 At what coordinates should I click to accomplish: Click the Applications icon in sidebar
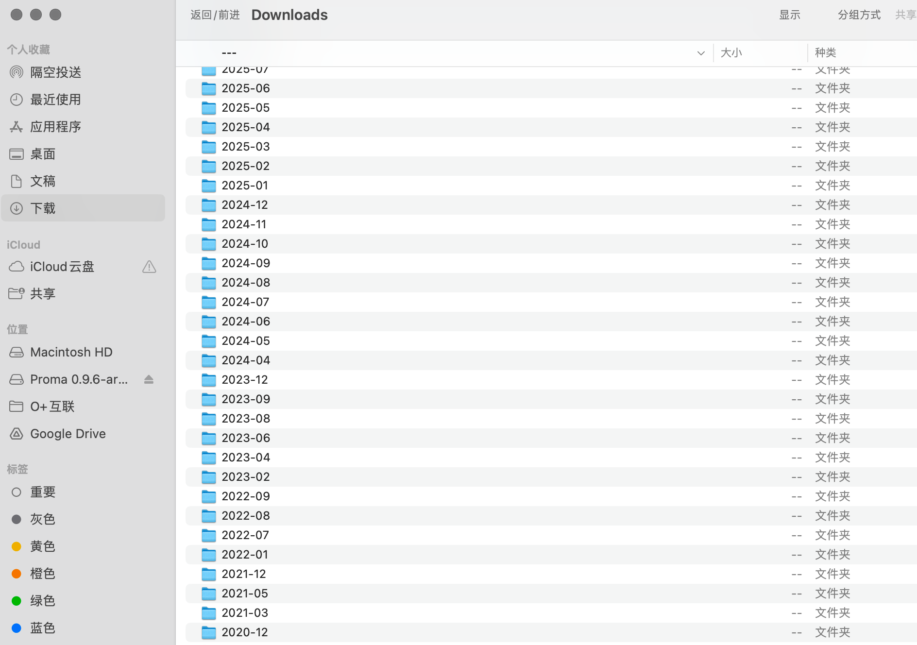coord(17,127)
